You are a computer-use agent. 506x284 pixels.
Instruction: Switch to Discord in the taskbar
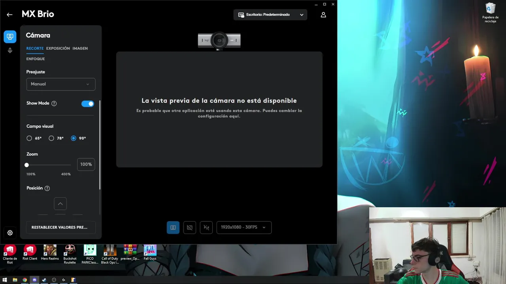tap(34, 280)
